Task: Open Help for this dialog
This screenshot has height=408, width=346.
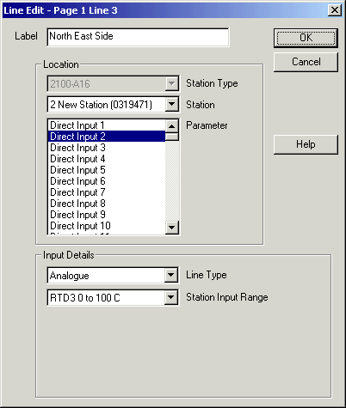Action: pos(306,144)
